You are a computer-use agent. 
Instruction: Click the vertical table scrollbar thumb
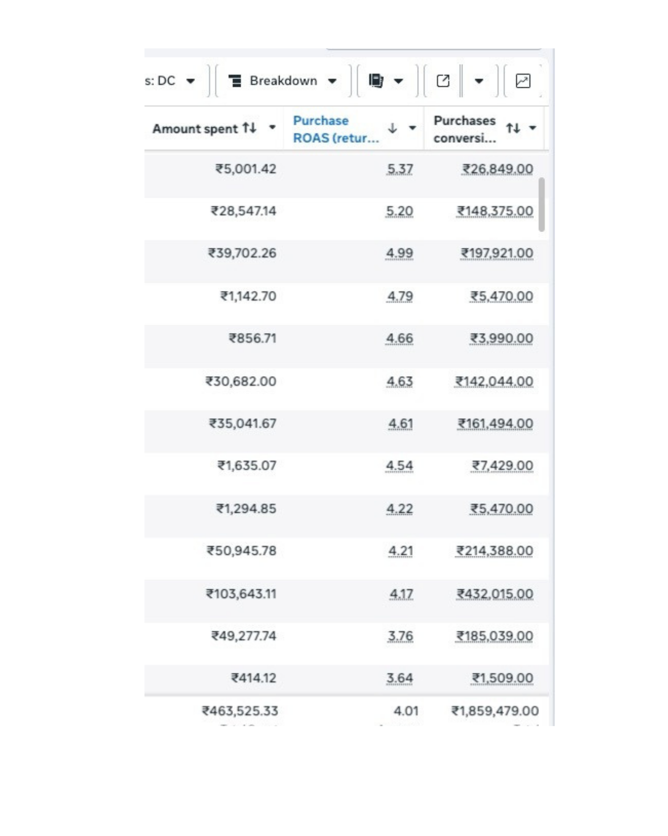point(541,204)
